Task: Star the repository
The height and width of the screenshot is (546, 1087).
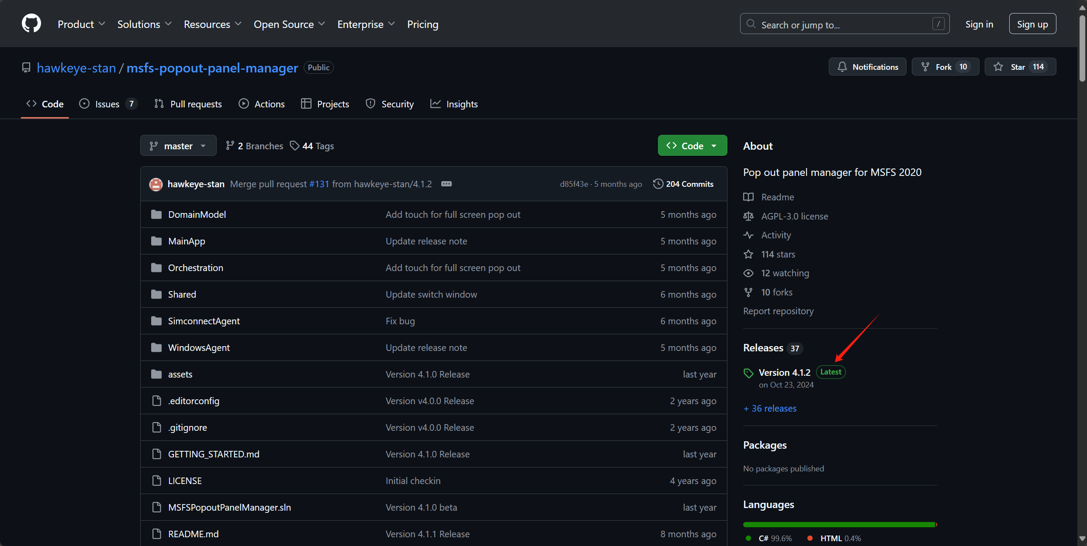Action: point(1020,67)
